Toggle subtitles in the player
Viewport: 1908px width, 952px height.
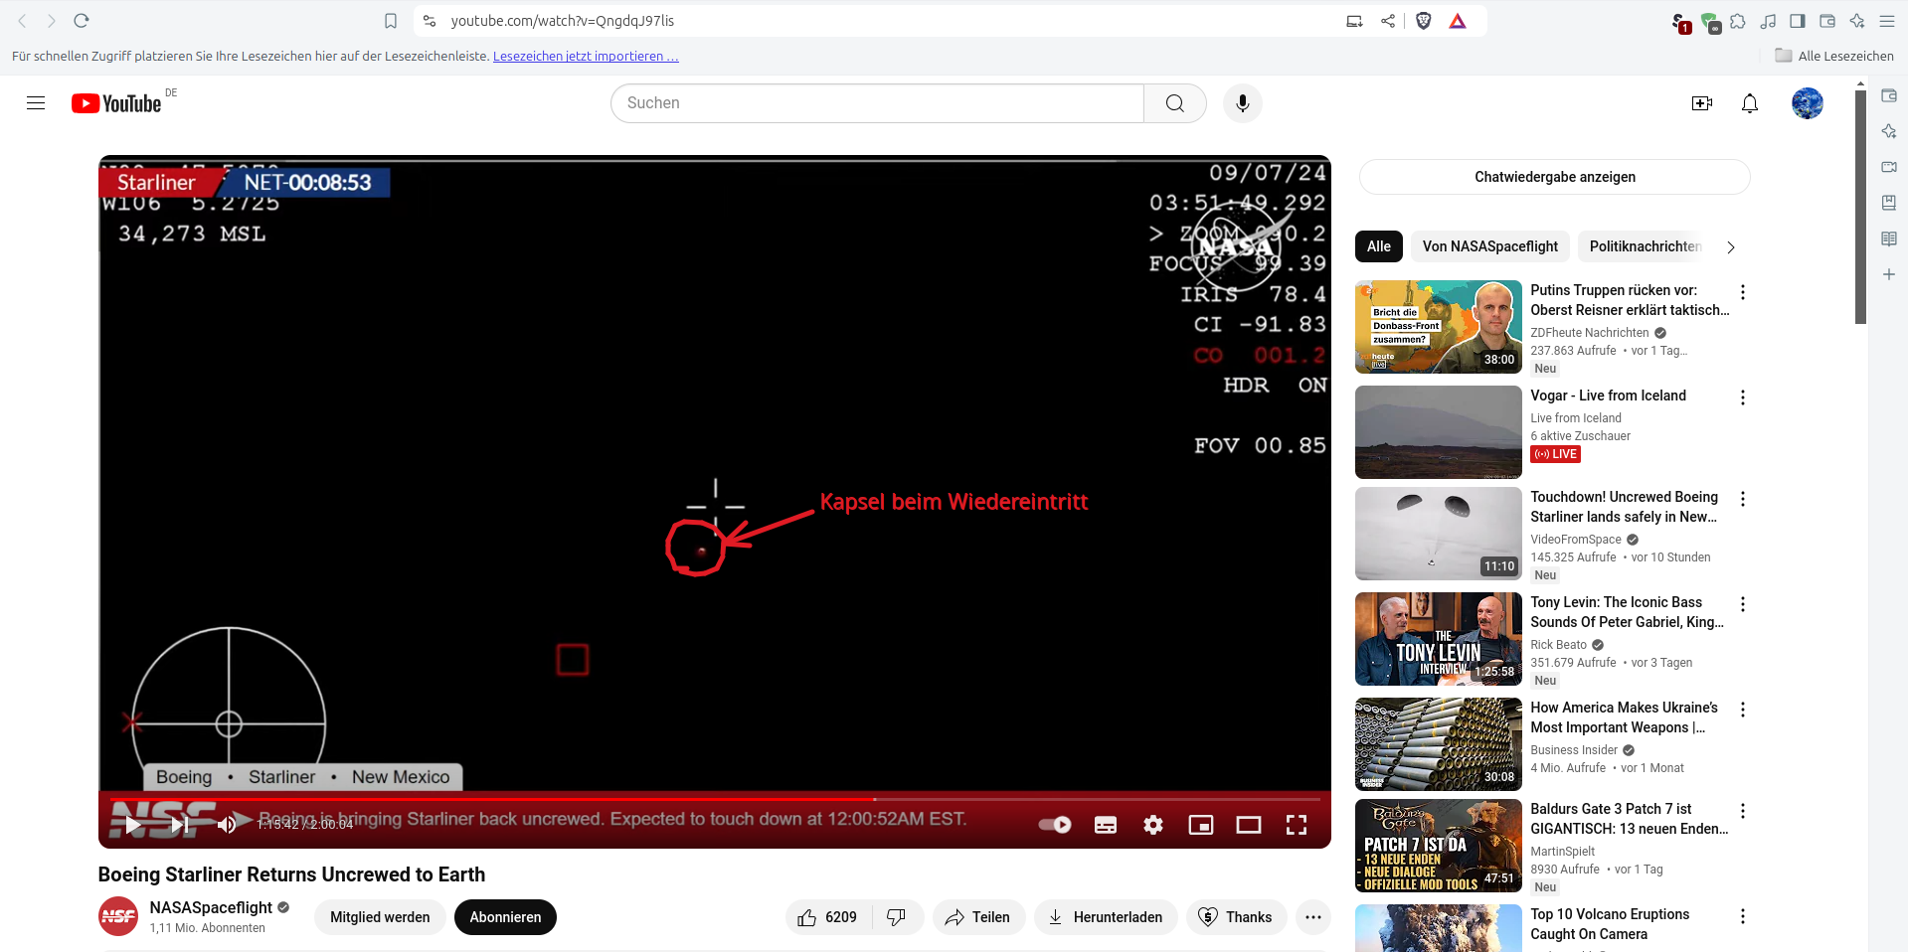(x=1106, y=825)
